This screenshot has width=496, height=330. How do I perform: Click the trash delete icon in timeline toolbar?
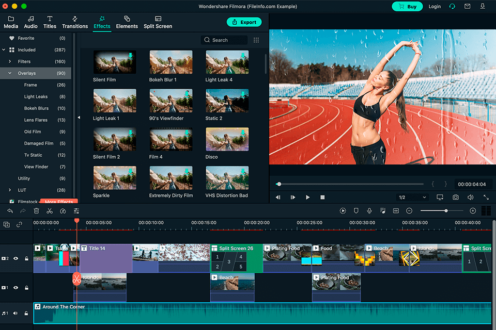[36, 211]
